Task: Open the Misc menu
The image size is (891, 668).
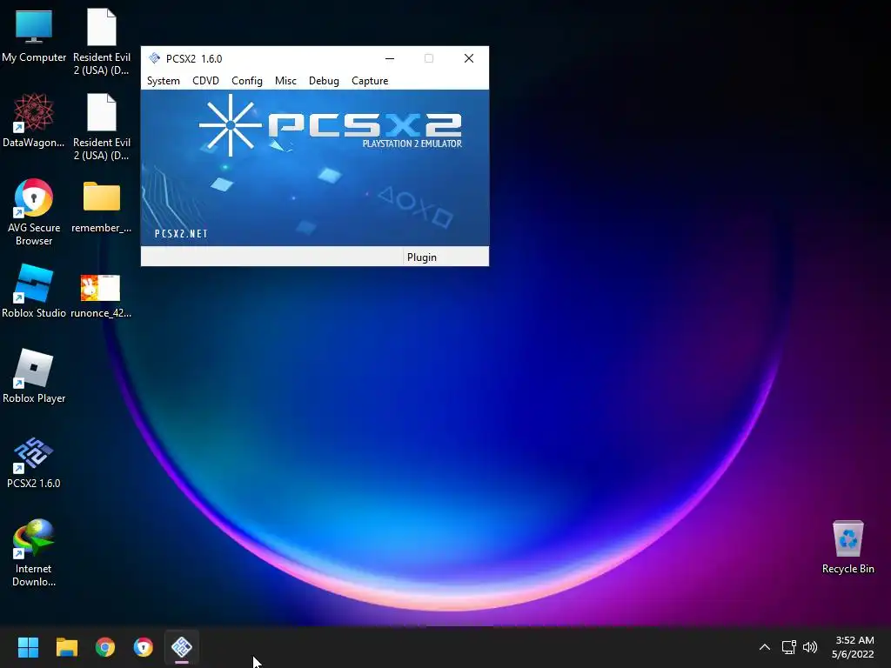Action: click(285, 81)
